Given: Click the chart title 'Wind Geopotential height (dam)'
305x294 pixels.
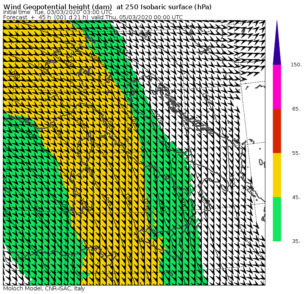Looking at the screenshot, I should 57,7.
